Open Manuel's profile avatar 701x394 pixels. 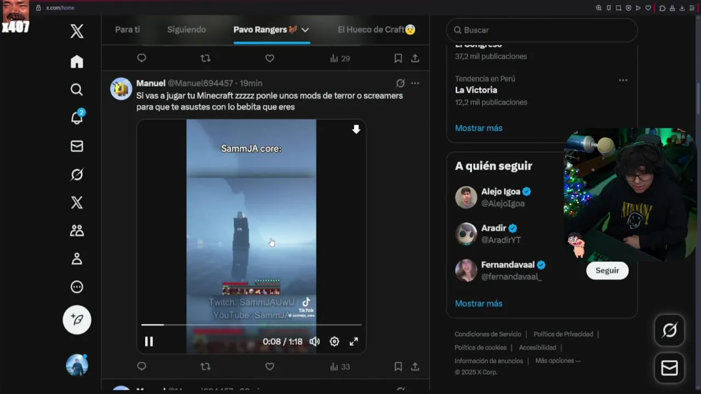[121, 89]
